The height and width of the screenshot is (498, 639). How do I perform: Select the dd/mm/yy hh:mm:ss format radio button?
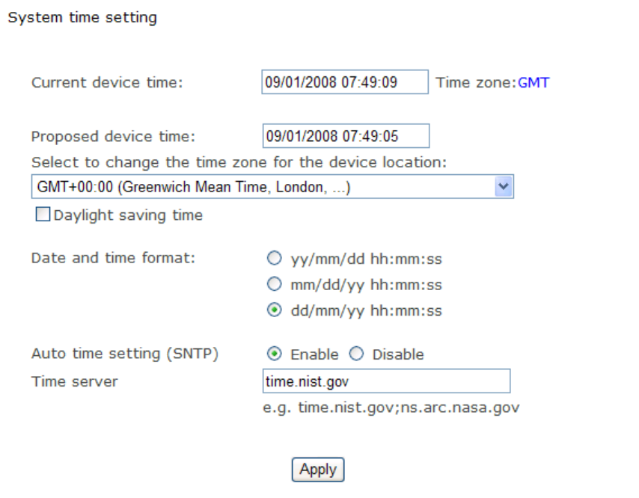tap(275, 311)
